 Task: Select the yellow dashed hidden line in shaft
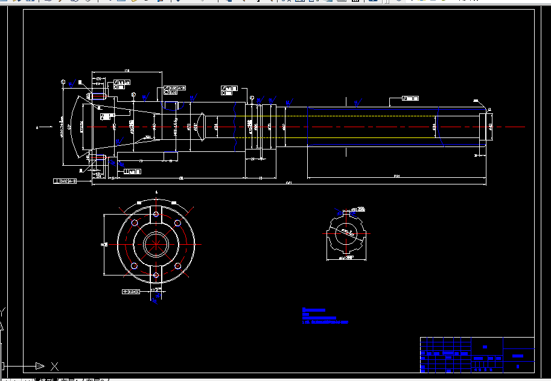coord(336,116)
